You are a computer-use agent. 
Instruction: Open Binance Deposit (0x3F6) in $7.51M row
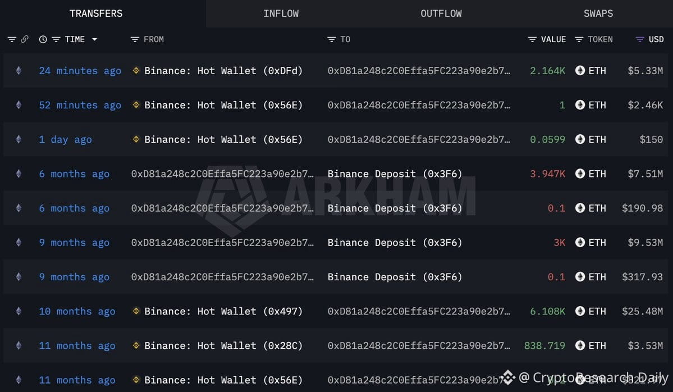pos(395,174)
